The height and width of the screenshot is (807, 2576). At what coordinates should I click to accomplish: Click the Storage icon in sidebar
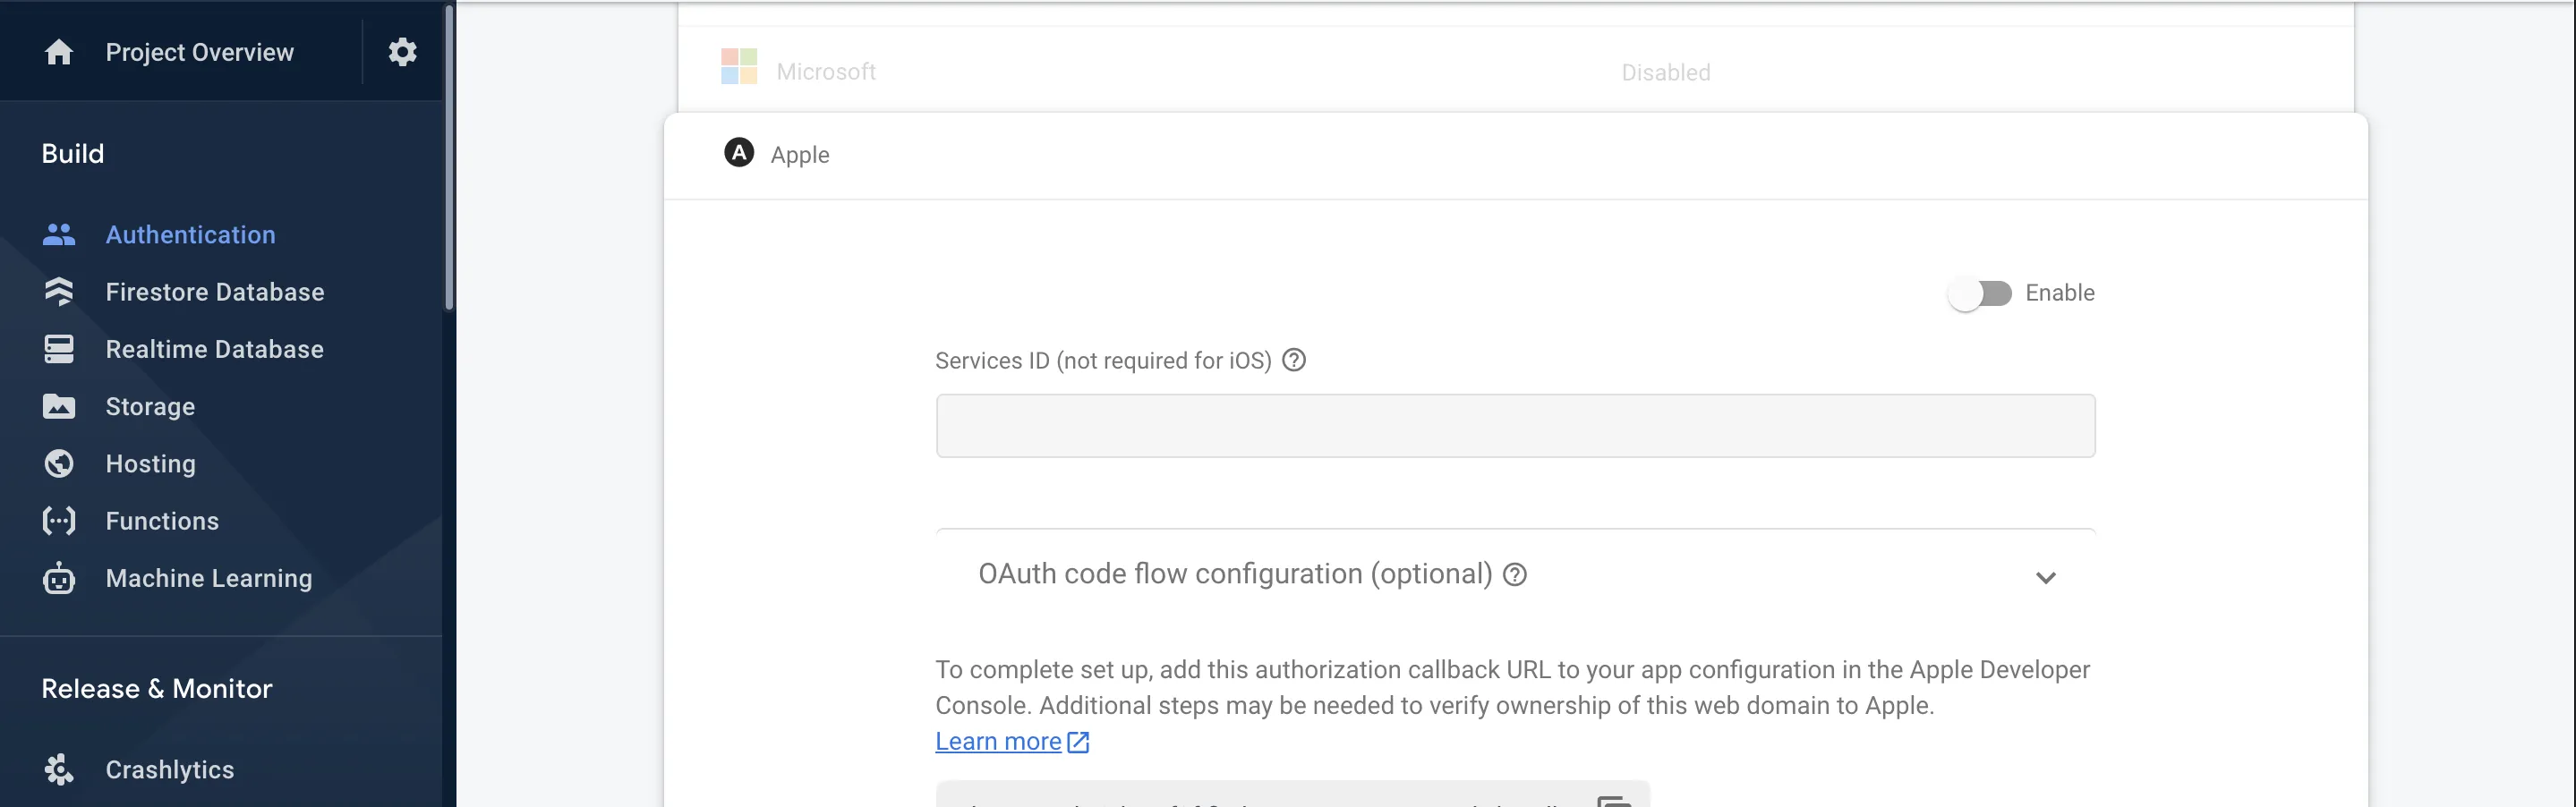59,407
